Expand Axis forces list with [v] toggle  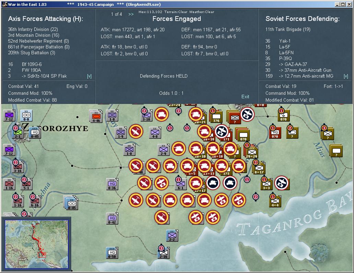pos(90,76)
